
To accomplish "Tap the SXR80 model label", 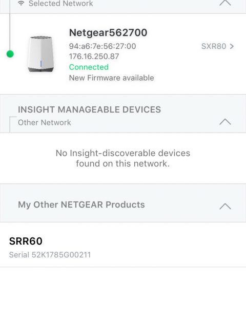I will [214, 46].
